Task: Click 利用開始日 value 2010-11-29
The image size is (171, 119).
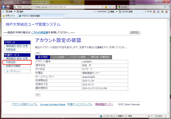Action: click(88, 81)
